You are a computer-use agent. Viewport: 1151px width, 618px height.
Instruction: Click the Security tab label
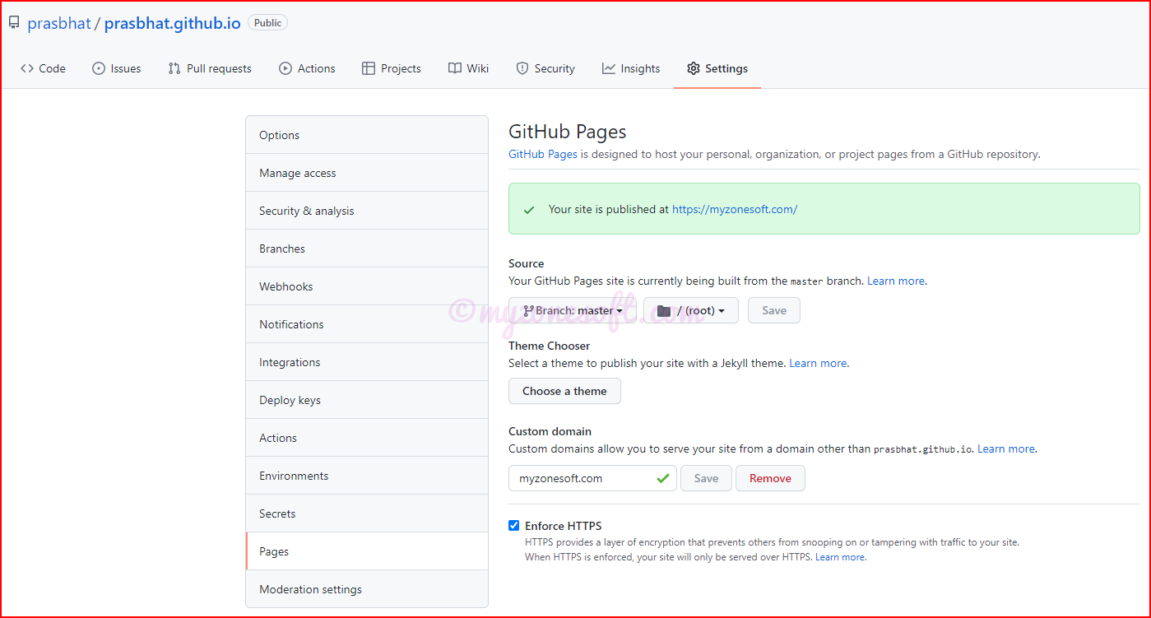pyautogui.click(x=555, y=68)
